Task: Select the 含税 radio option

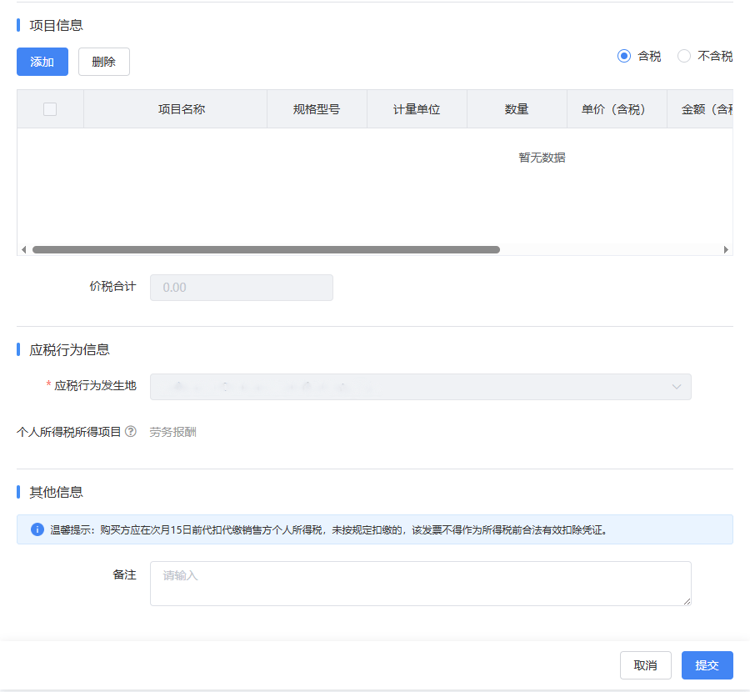Action: [624, 56]
